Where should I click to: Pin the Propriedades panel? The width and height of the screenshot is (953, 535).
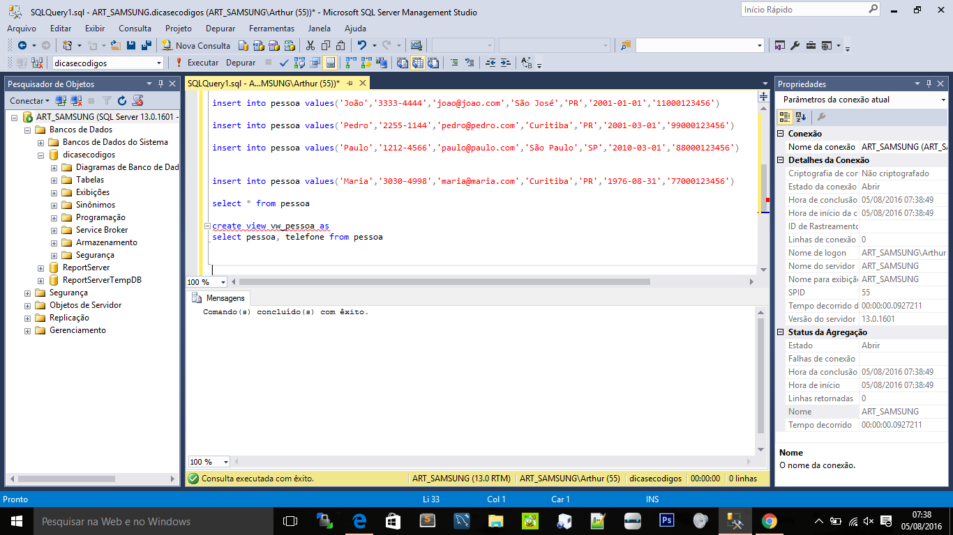click(x=929, y=83)
